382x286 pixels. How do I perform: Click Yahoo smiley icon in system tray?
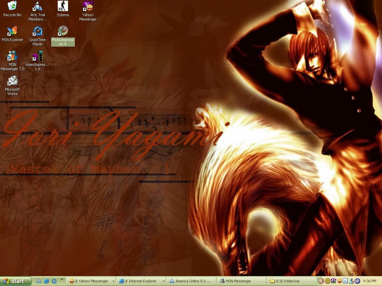pos(339,281)
